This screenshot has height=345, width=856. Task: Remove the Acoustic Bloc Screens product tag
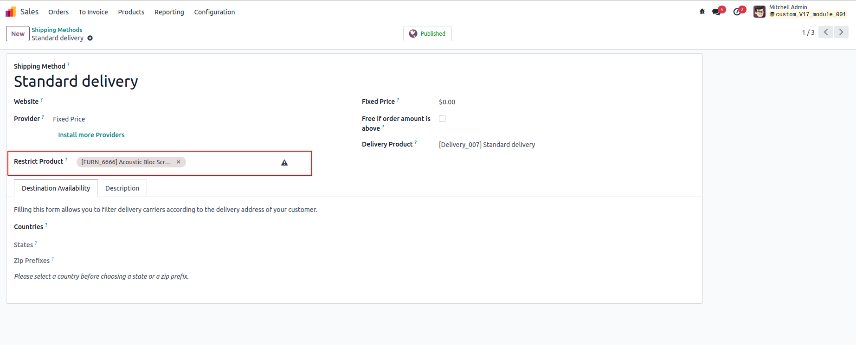coord(179,162)
